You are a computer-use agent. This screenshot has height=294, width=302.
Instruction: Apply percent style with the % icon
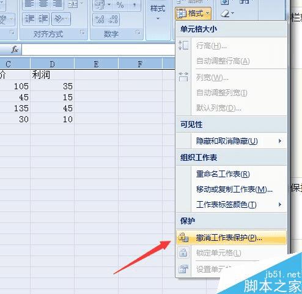120,5
